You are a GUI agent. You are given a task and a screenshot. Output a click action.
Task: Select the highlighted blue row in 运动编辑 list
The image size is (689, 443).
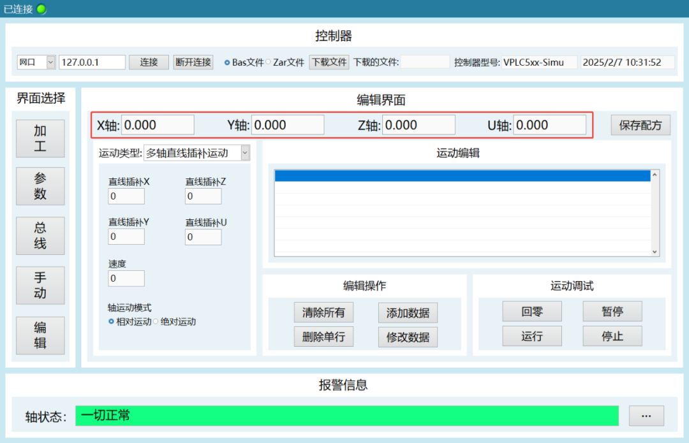tap(463, 176)
